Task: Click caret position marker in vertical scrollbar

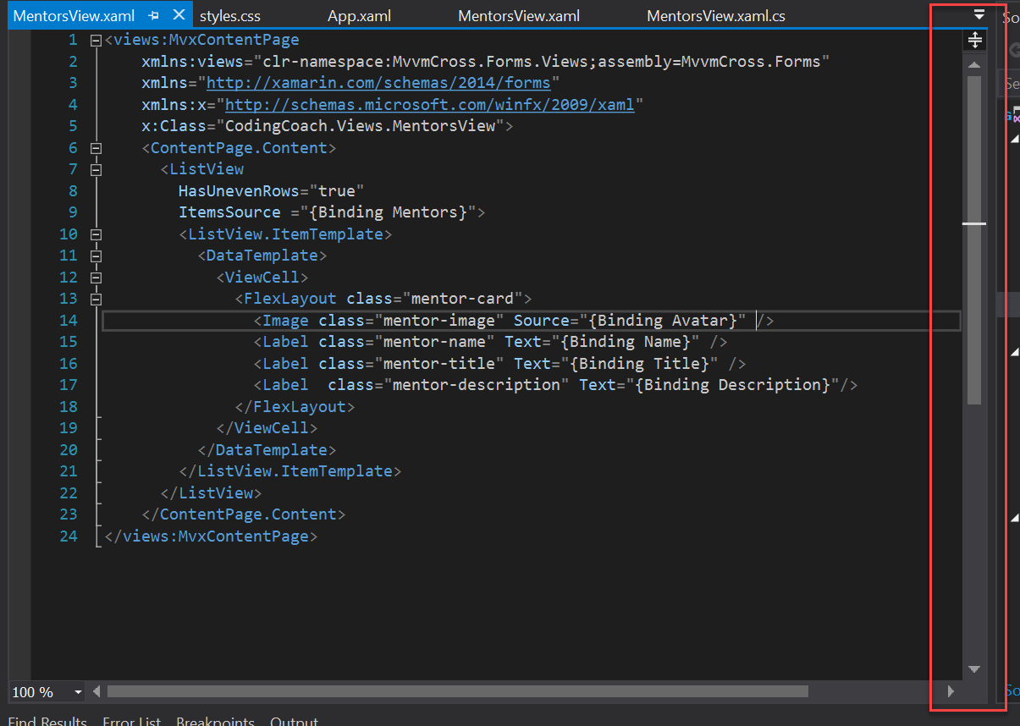Action: pyautogui.click(x=973, y=224)
